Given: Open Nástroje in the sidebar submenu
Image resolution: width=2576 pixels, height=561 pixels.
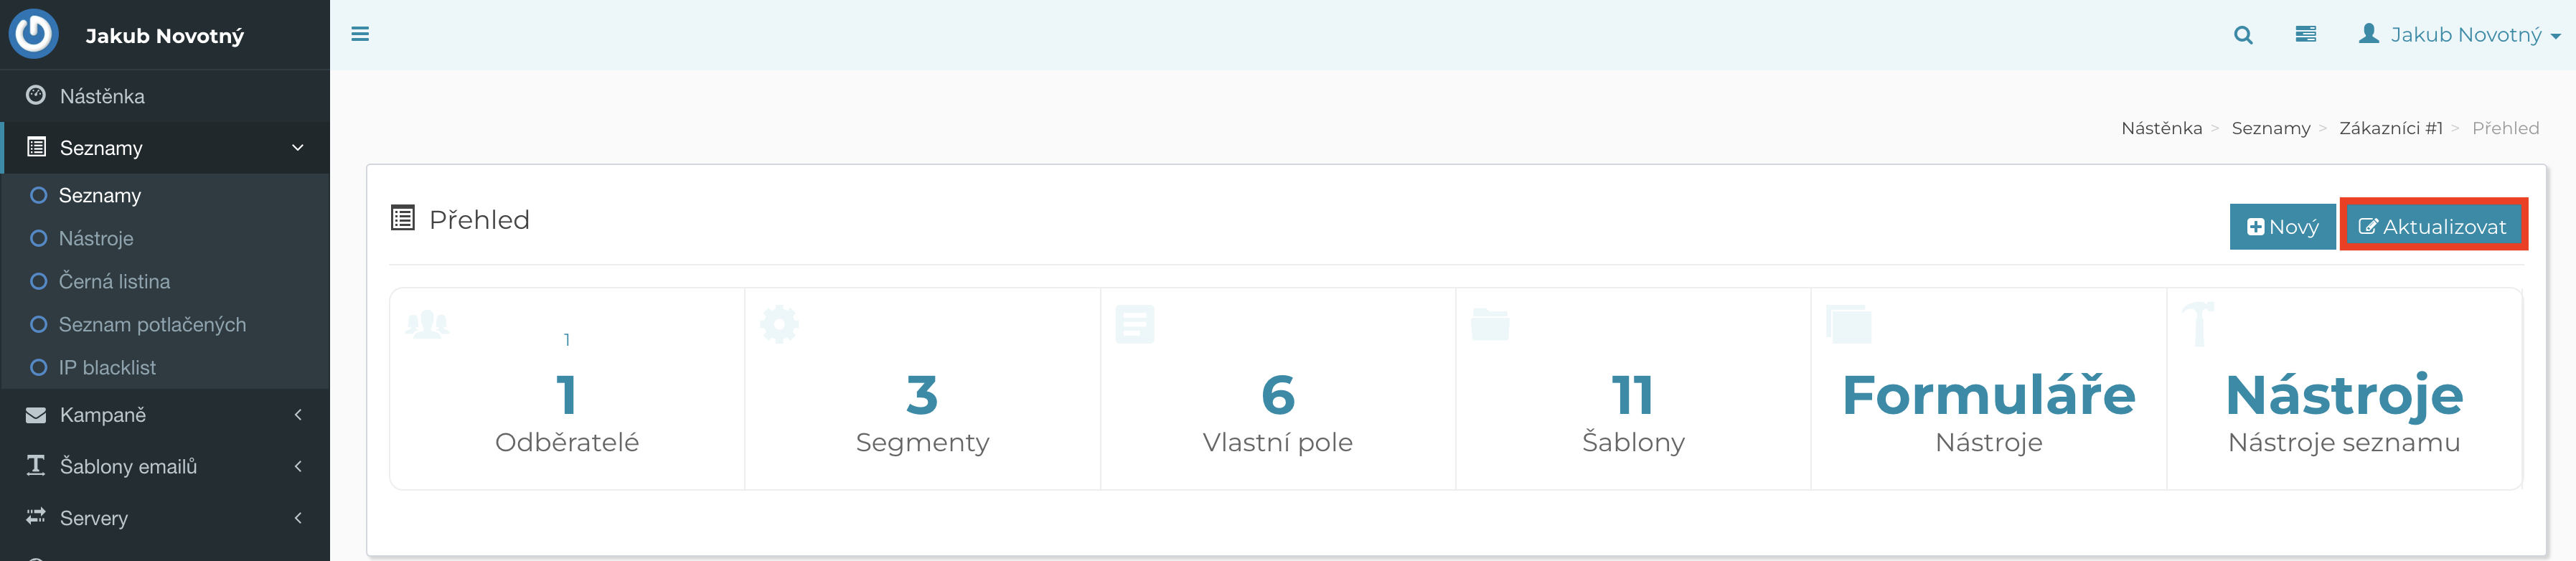Looking at the screenshot, I should click(x=96, y=239).
